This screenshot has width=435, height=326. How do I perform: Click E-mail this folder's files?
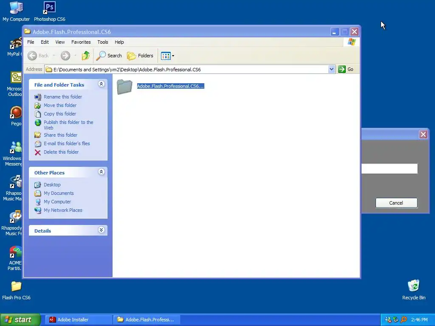[x=67, y=143]
